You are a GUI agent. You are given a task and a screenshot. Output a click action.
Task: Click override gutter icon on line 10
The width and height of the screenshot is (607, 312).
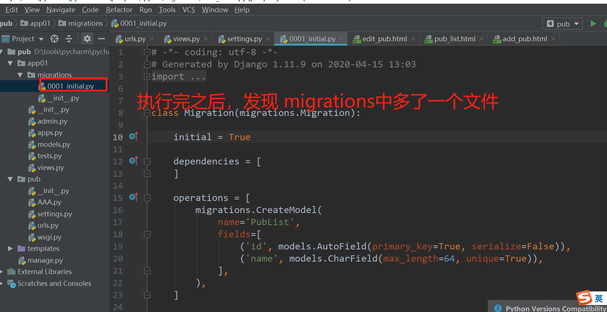pos(134,136)
